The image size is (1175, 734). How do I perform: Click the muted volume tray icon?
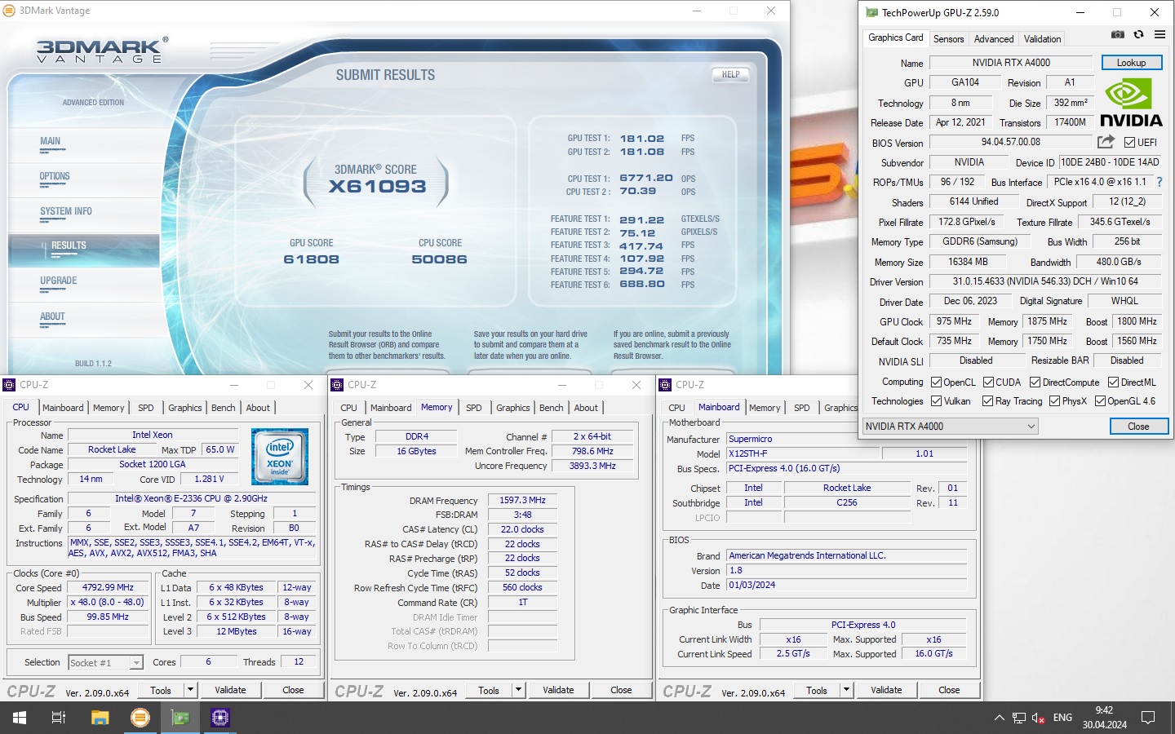(x=1039, y=718)
